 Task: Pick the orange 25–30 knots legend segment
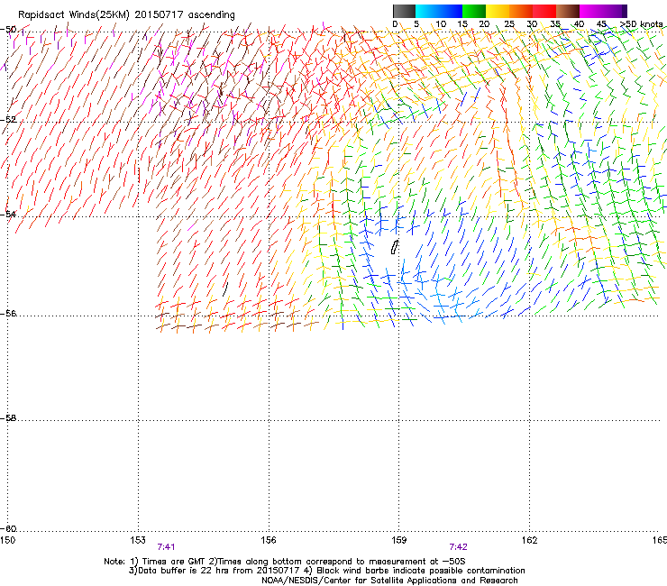click(521, 11)
